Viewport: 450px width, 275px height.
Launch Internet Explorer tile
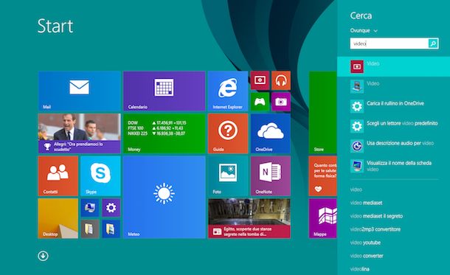(228, 91)
